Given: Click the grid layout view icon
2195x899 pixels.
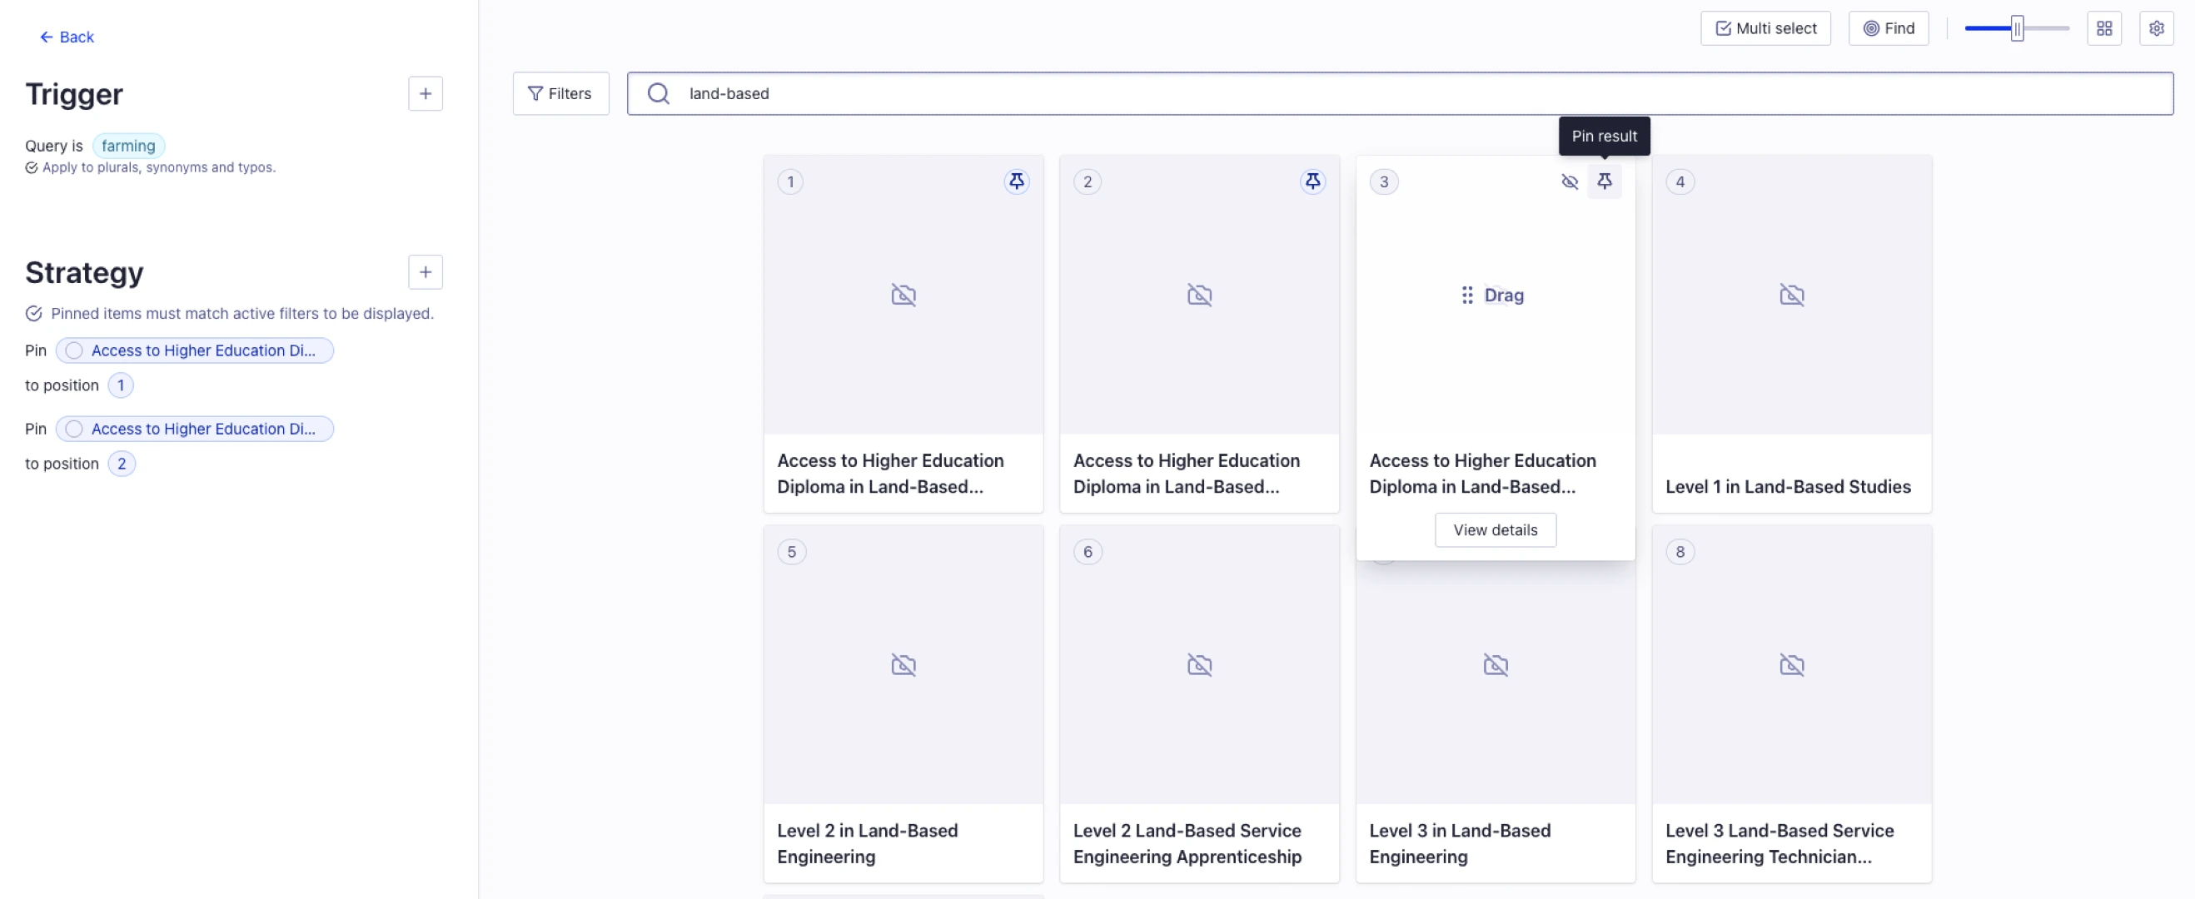Looking at the screenshot, I should click(x=2104, y=27).
